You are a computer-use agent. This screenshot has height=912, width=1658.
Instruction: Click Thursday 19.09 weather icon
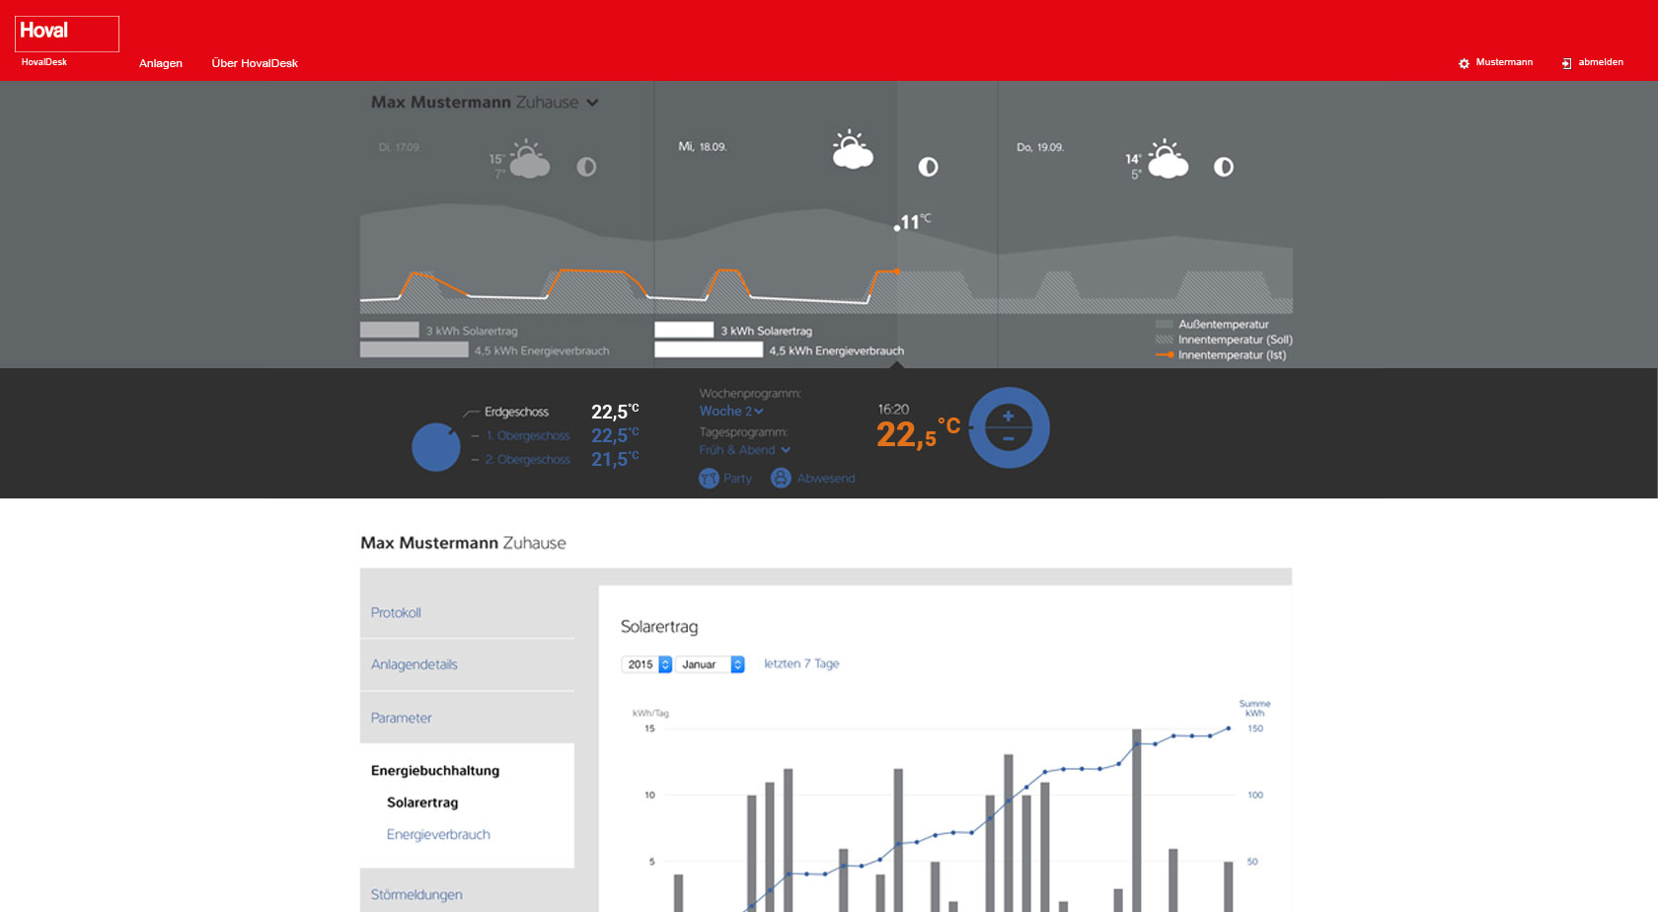point(1167,160)
